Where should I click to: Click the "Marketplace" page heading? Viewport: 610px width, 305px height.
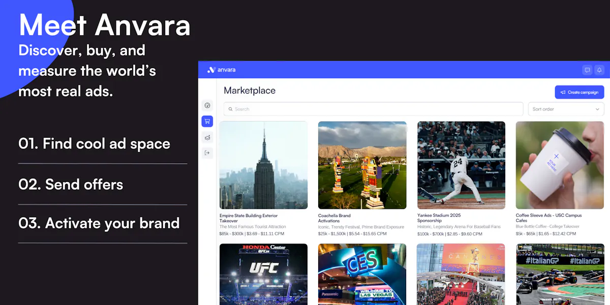click(250, 90)
